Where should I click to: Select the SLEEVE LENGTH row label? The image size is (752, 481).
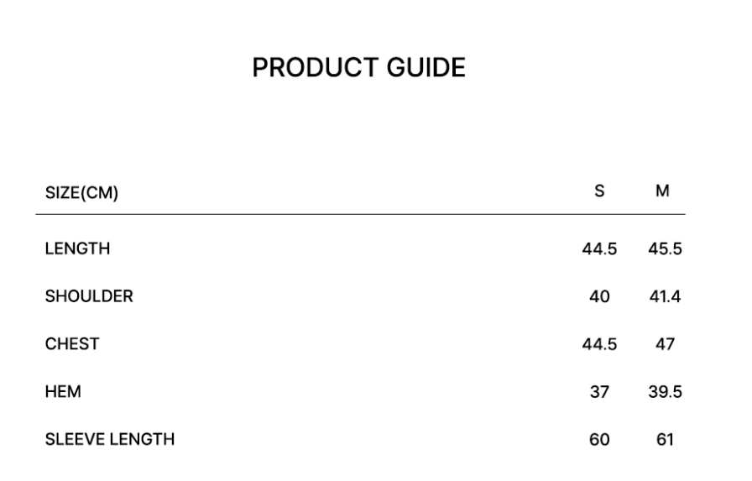point(110,439)
